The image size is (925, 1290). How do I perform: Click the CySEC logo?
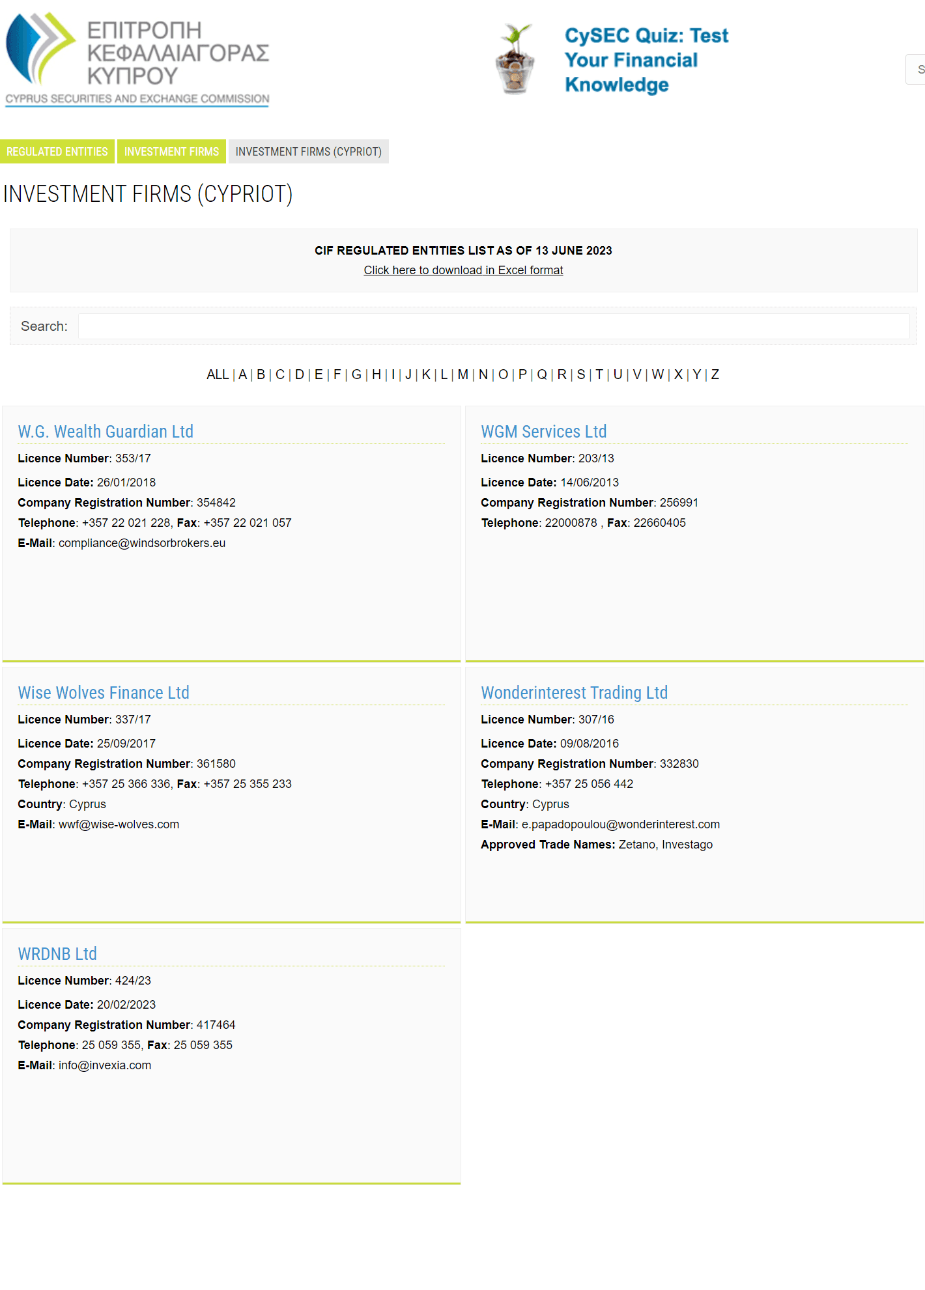(137, 59)
